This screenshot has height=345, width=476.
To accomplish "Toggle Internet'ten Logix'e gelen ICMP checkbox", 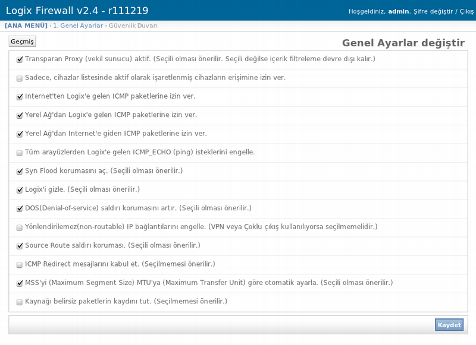I will click(20, 97).
